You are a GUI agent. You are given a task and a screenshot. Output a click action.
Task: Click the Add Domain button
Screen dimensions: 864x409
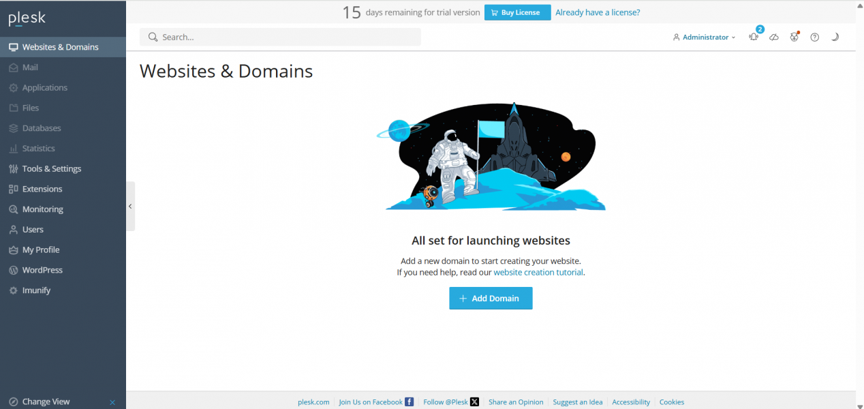491,299
